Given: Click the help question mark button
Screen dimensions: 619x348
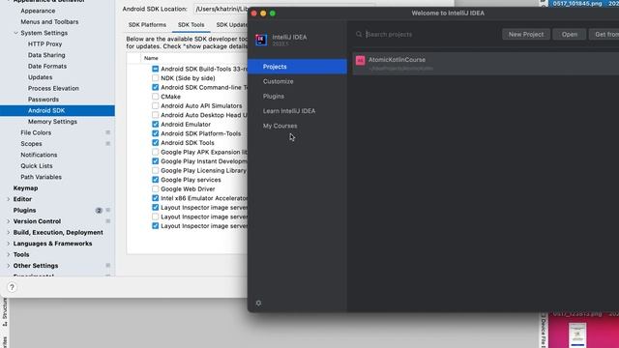Looking at the screenshot, I should pos(12,287).
